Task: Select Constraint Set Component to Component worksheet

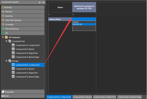Action: click(x=28, y=45)
